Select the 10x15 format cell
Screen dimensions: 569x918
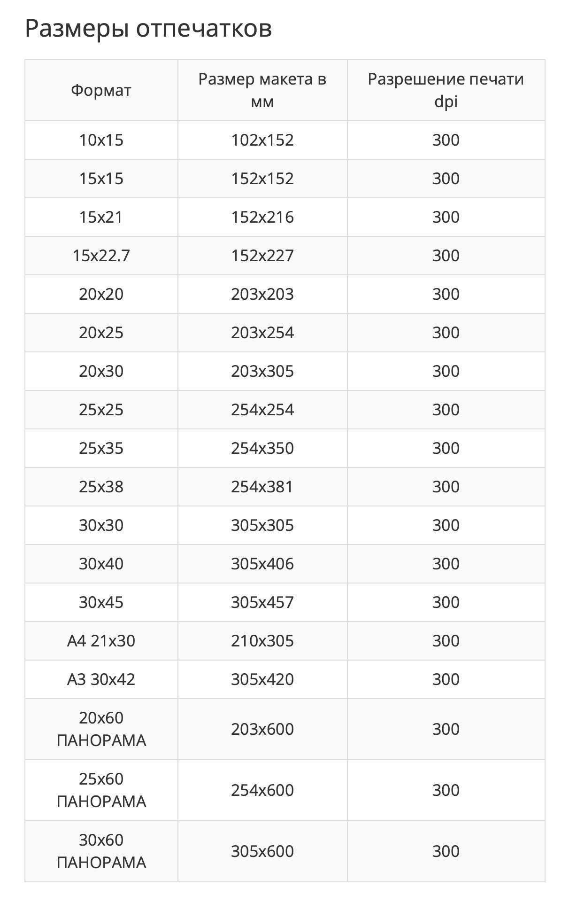pos(101,140)
